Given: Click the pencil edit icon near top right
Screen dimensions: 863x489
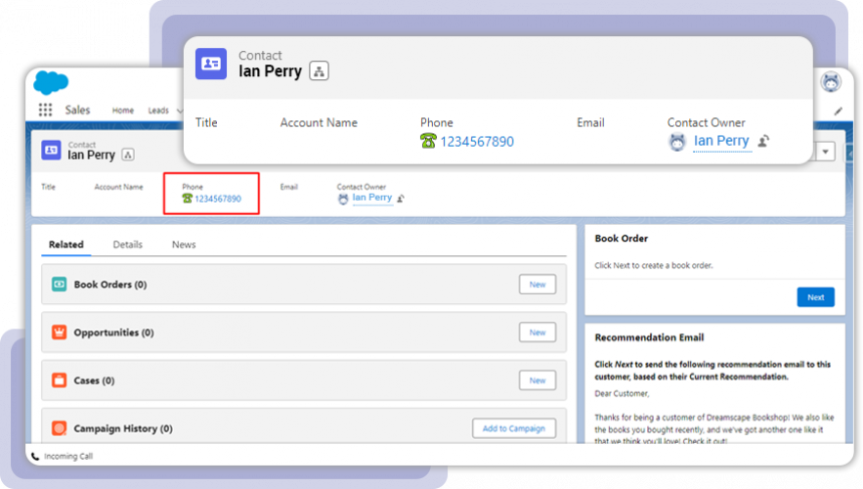Looking at the screenshot, I should [x=838, y=111].
